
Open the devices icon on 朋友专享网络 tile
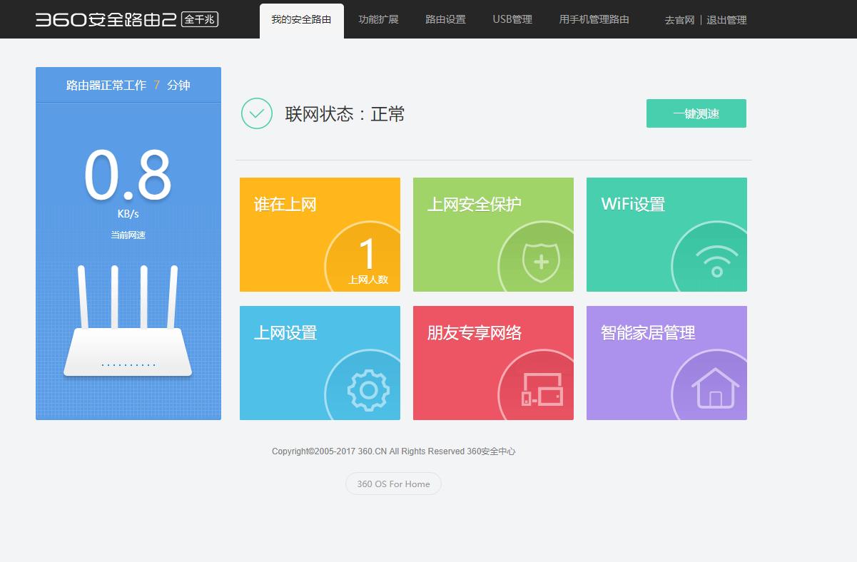[540, 390]
